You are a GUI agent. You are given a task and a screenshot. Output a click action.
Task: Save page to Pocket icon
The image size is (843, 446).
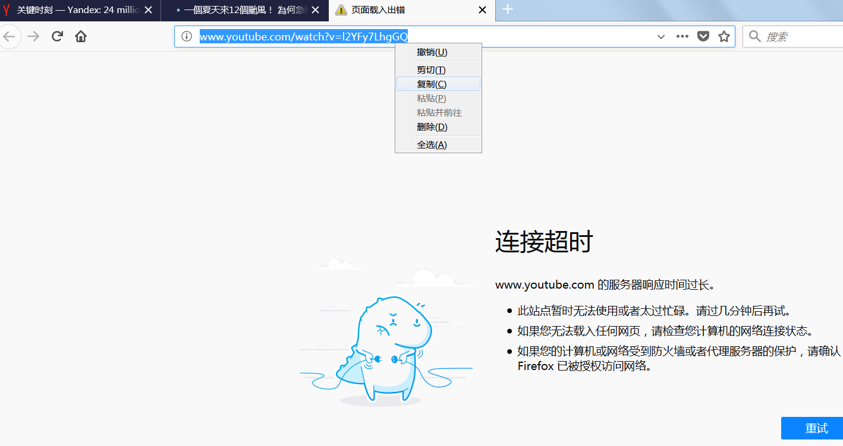pos(703,36)
